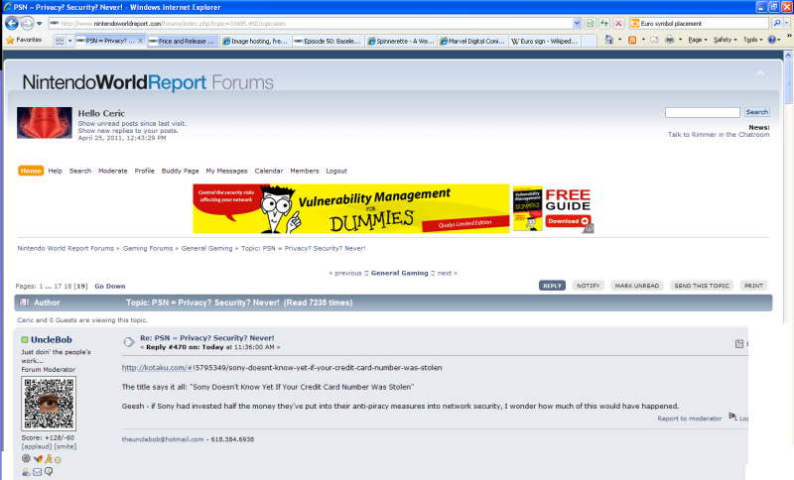Viewport: 794px width, 480px height.
Task: Click UncleBob's MSN butterfly icon
Action: [38, 459]
